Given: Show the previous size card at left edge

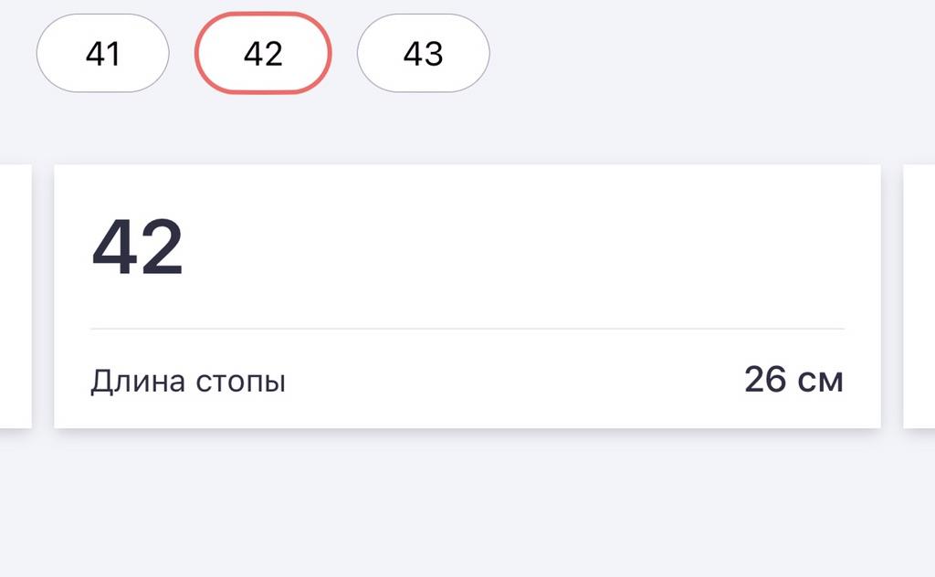Looking at the screenshot, I should (15, 296).
